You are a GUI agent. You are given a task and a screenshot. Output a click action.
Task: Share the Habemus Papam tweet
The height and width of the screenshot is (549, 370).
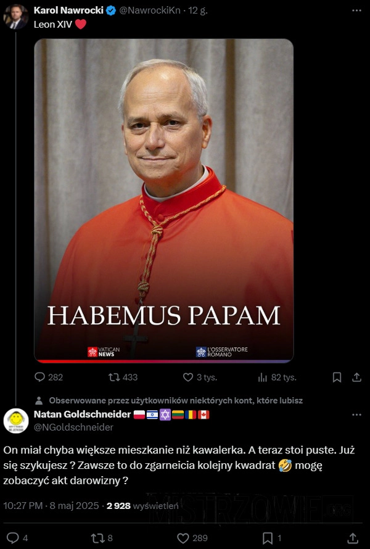coord(356,377)
